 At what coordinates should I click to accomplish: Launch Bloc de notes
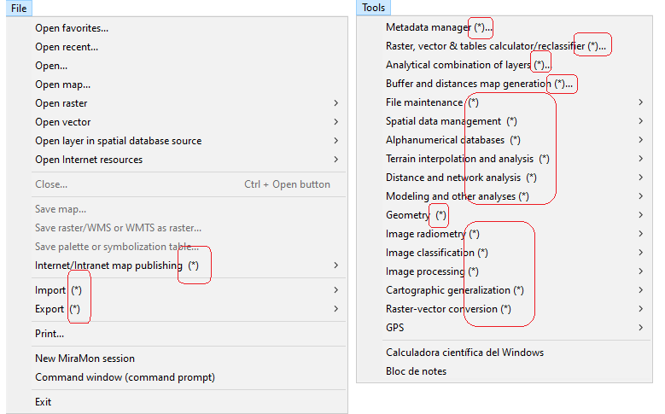(x=416, y=371)
